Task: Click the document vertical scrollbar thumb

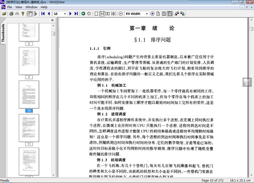Action: point(251,29)
